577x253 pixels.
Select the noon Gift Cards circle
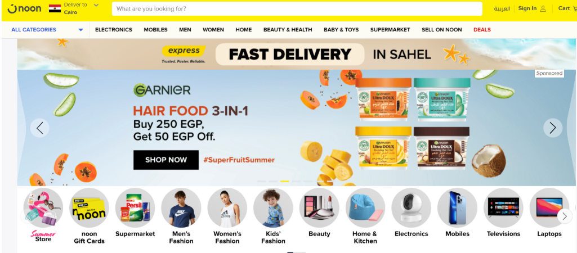pyautogui.click(x=89, y=208)
